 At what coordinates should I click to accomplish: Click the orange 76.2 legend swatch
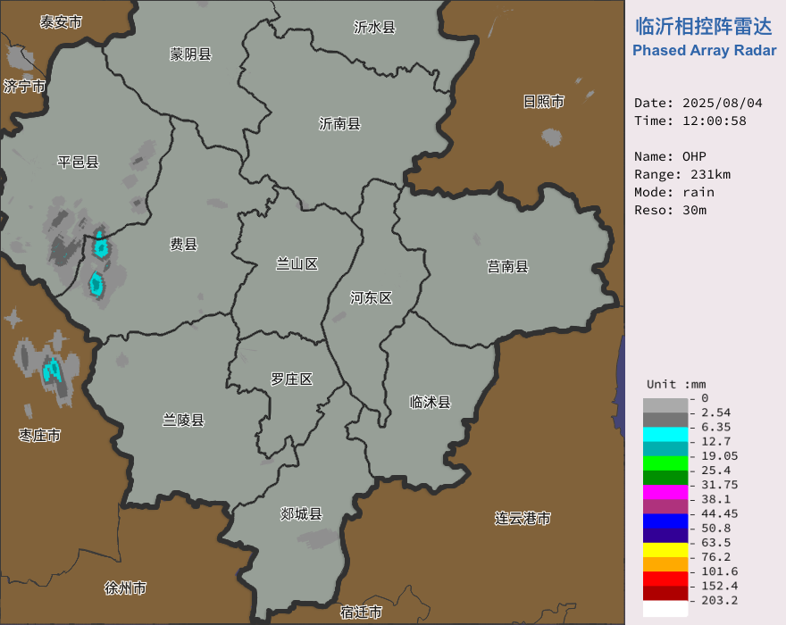point(665,565)
